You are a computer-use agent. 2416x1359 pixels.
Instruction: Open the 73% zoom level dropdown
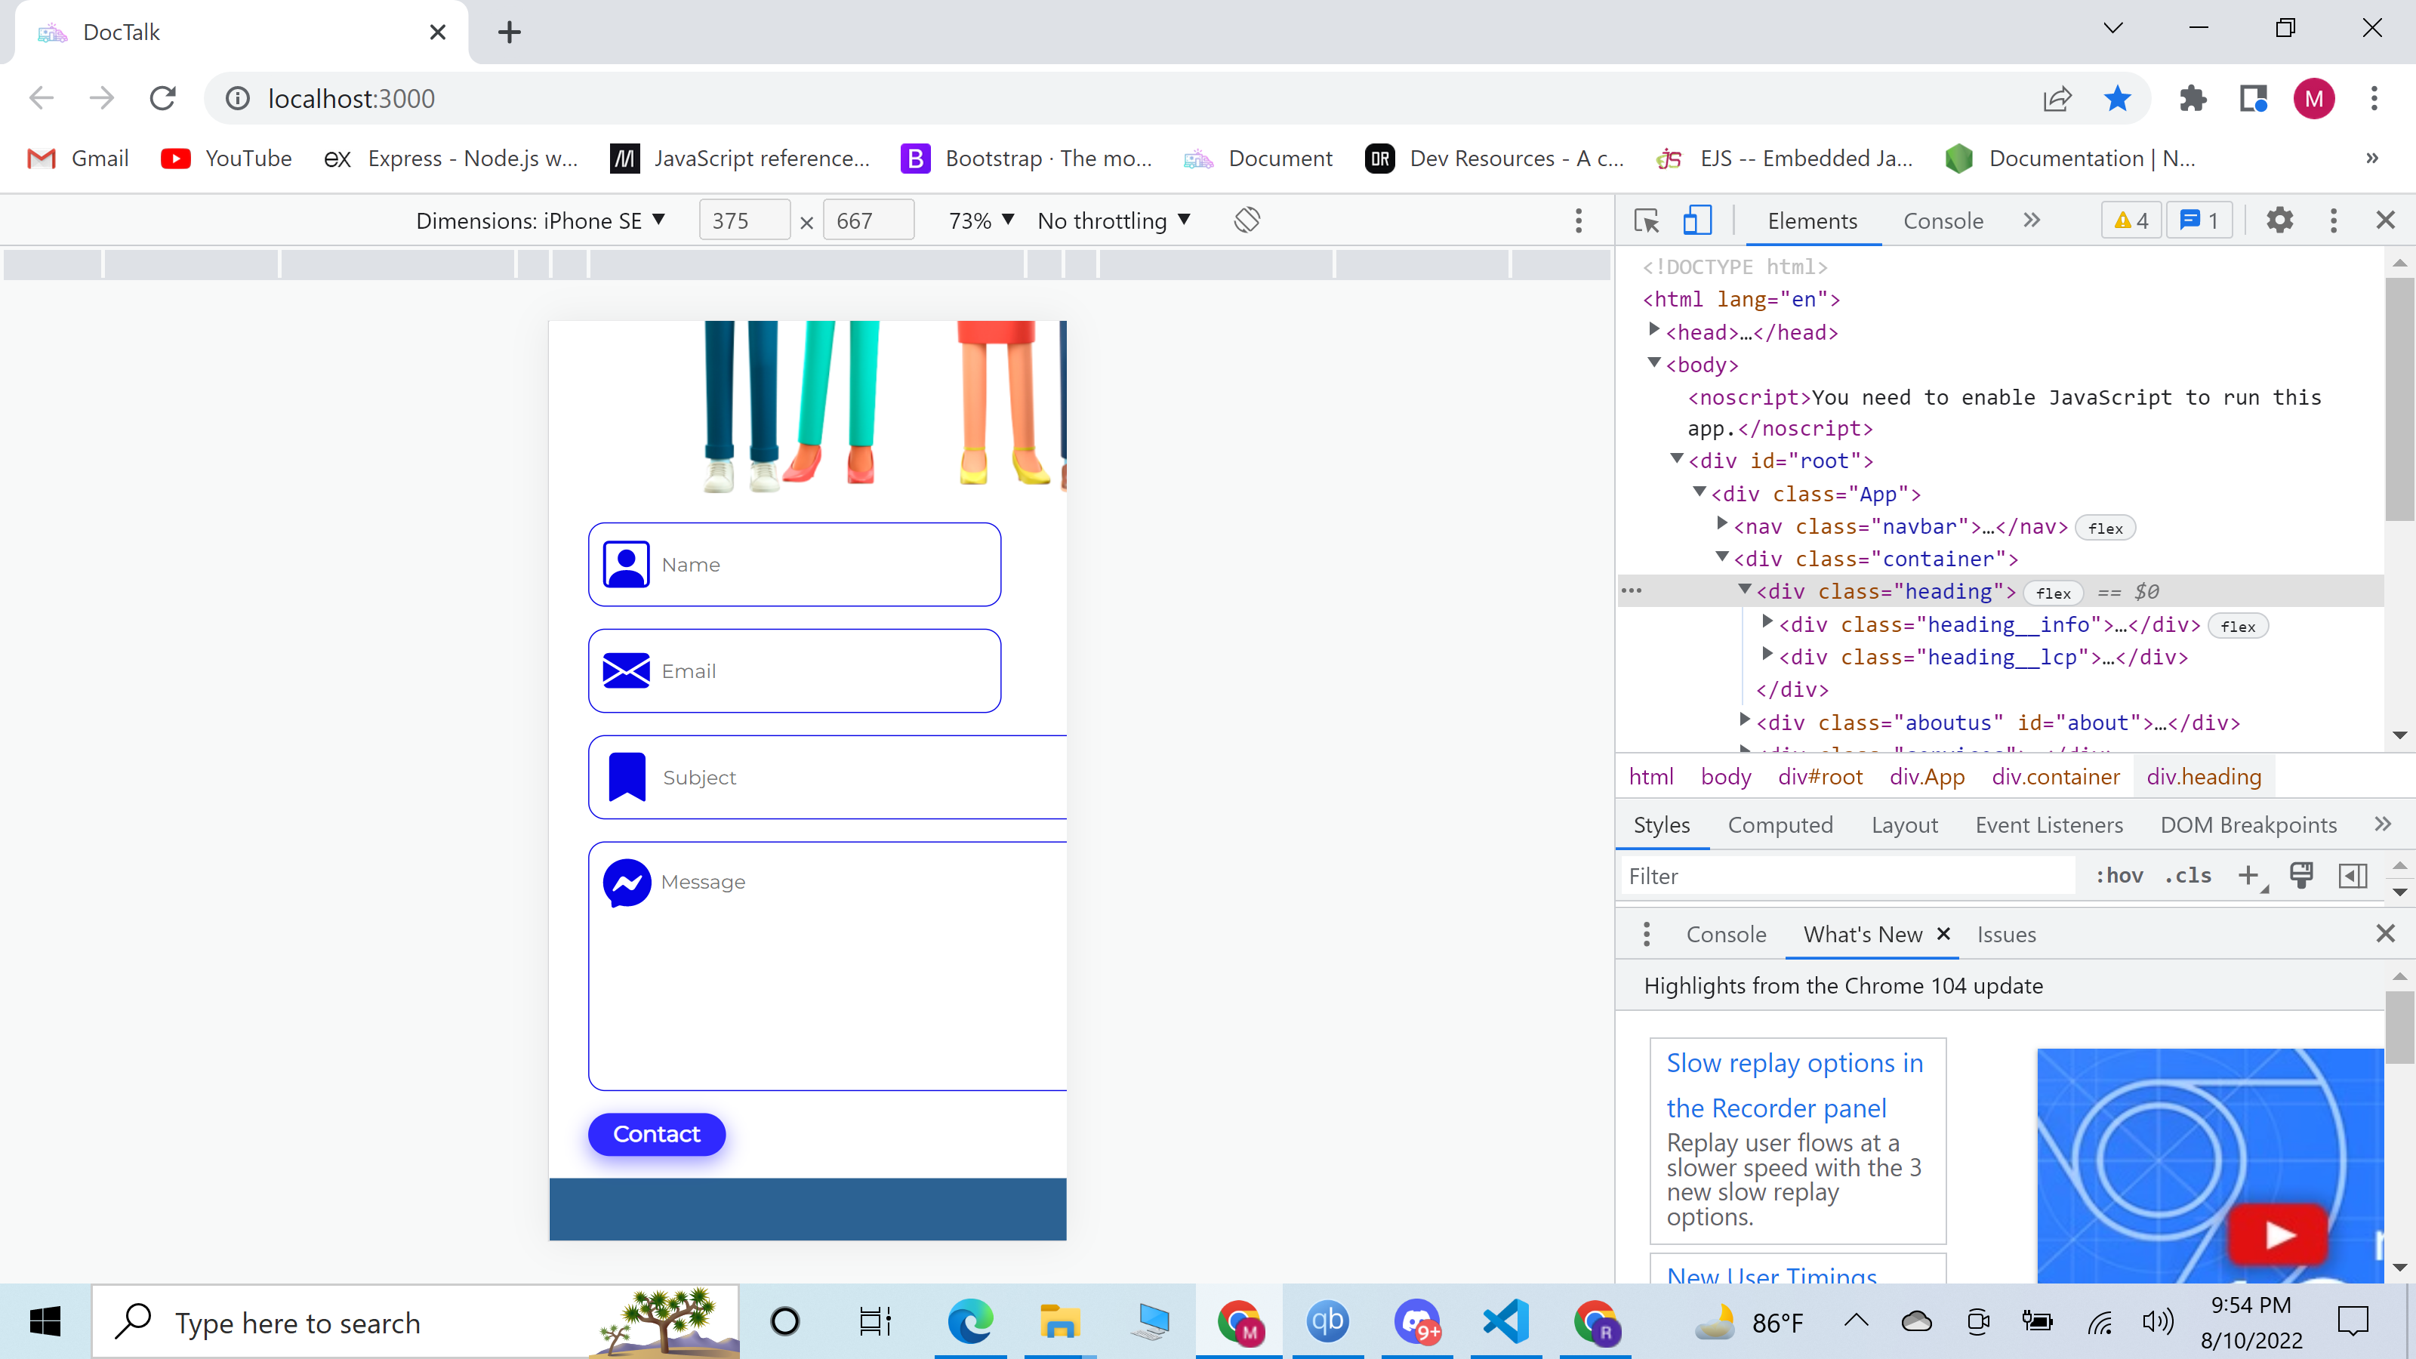979,220
